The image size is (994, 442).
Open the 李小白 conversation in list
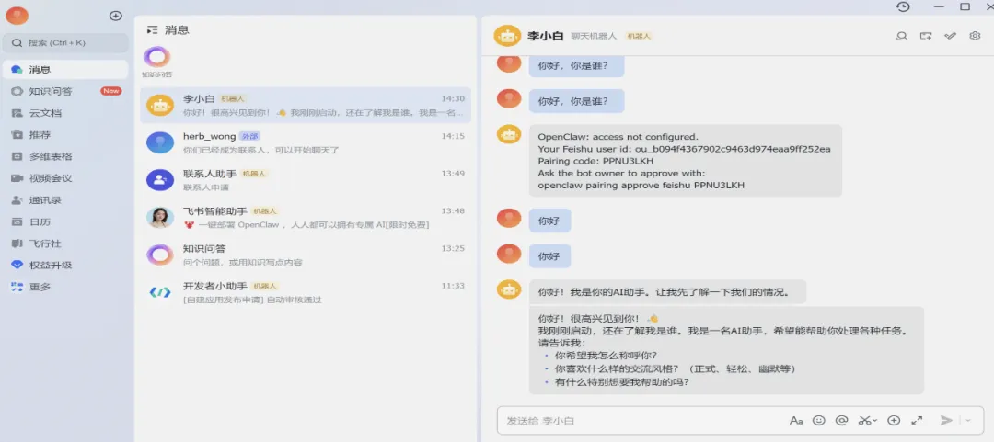[x=306, y=105]
